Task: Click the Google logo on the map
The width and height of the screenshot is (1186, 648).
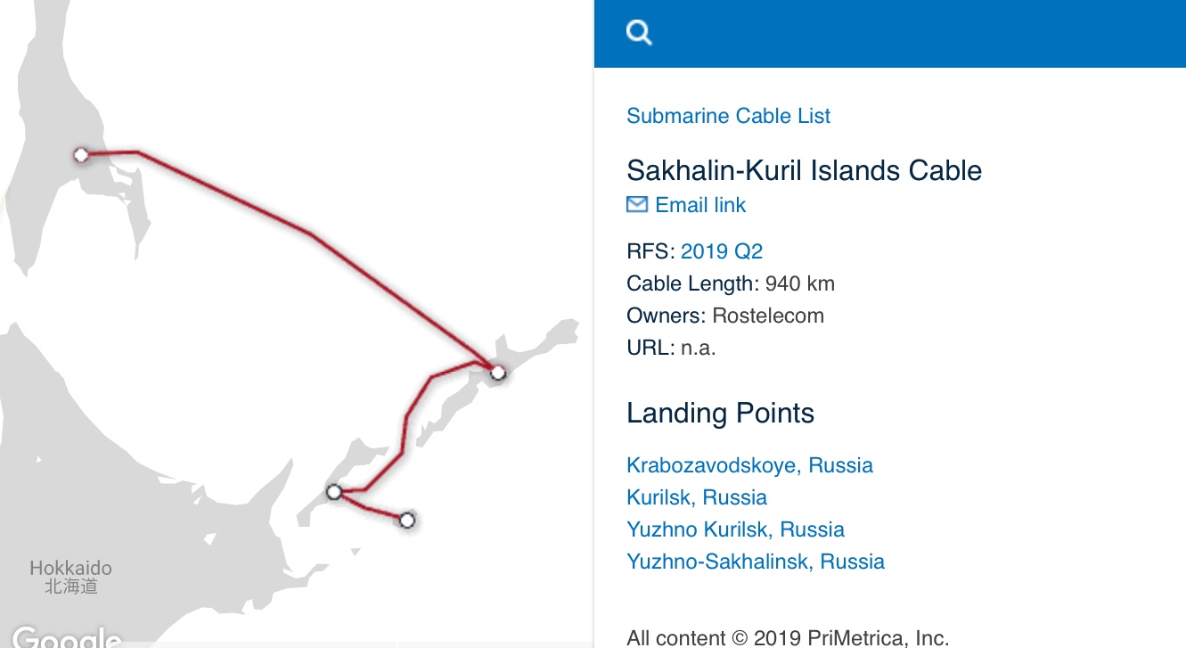Action: click(x=67, y=636)
